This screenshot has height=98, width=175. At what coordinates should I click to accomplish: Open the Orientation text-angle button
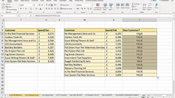(x=55, y=5)
